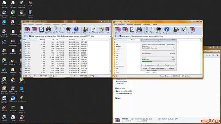Click Info (Информация) in the forge WinRAR window

[76, 30]
